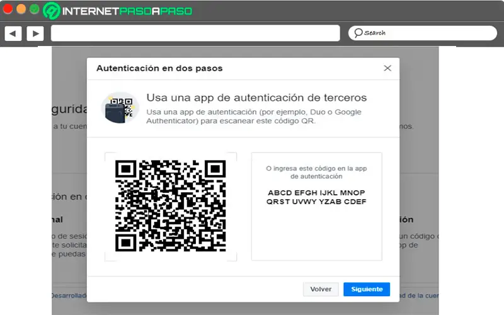
Task: Click the magnifier icon in Search box
Action: click(x=358, y=33)
